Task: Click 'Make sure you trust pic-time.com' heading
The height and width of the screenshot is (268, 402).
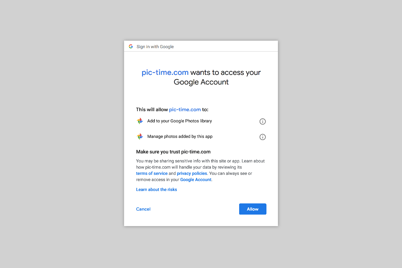Action: coord(173,152)
